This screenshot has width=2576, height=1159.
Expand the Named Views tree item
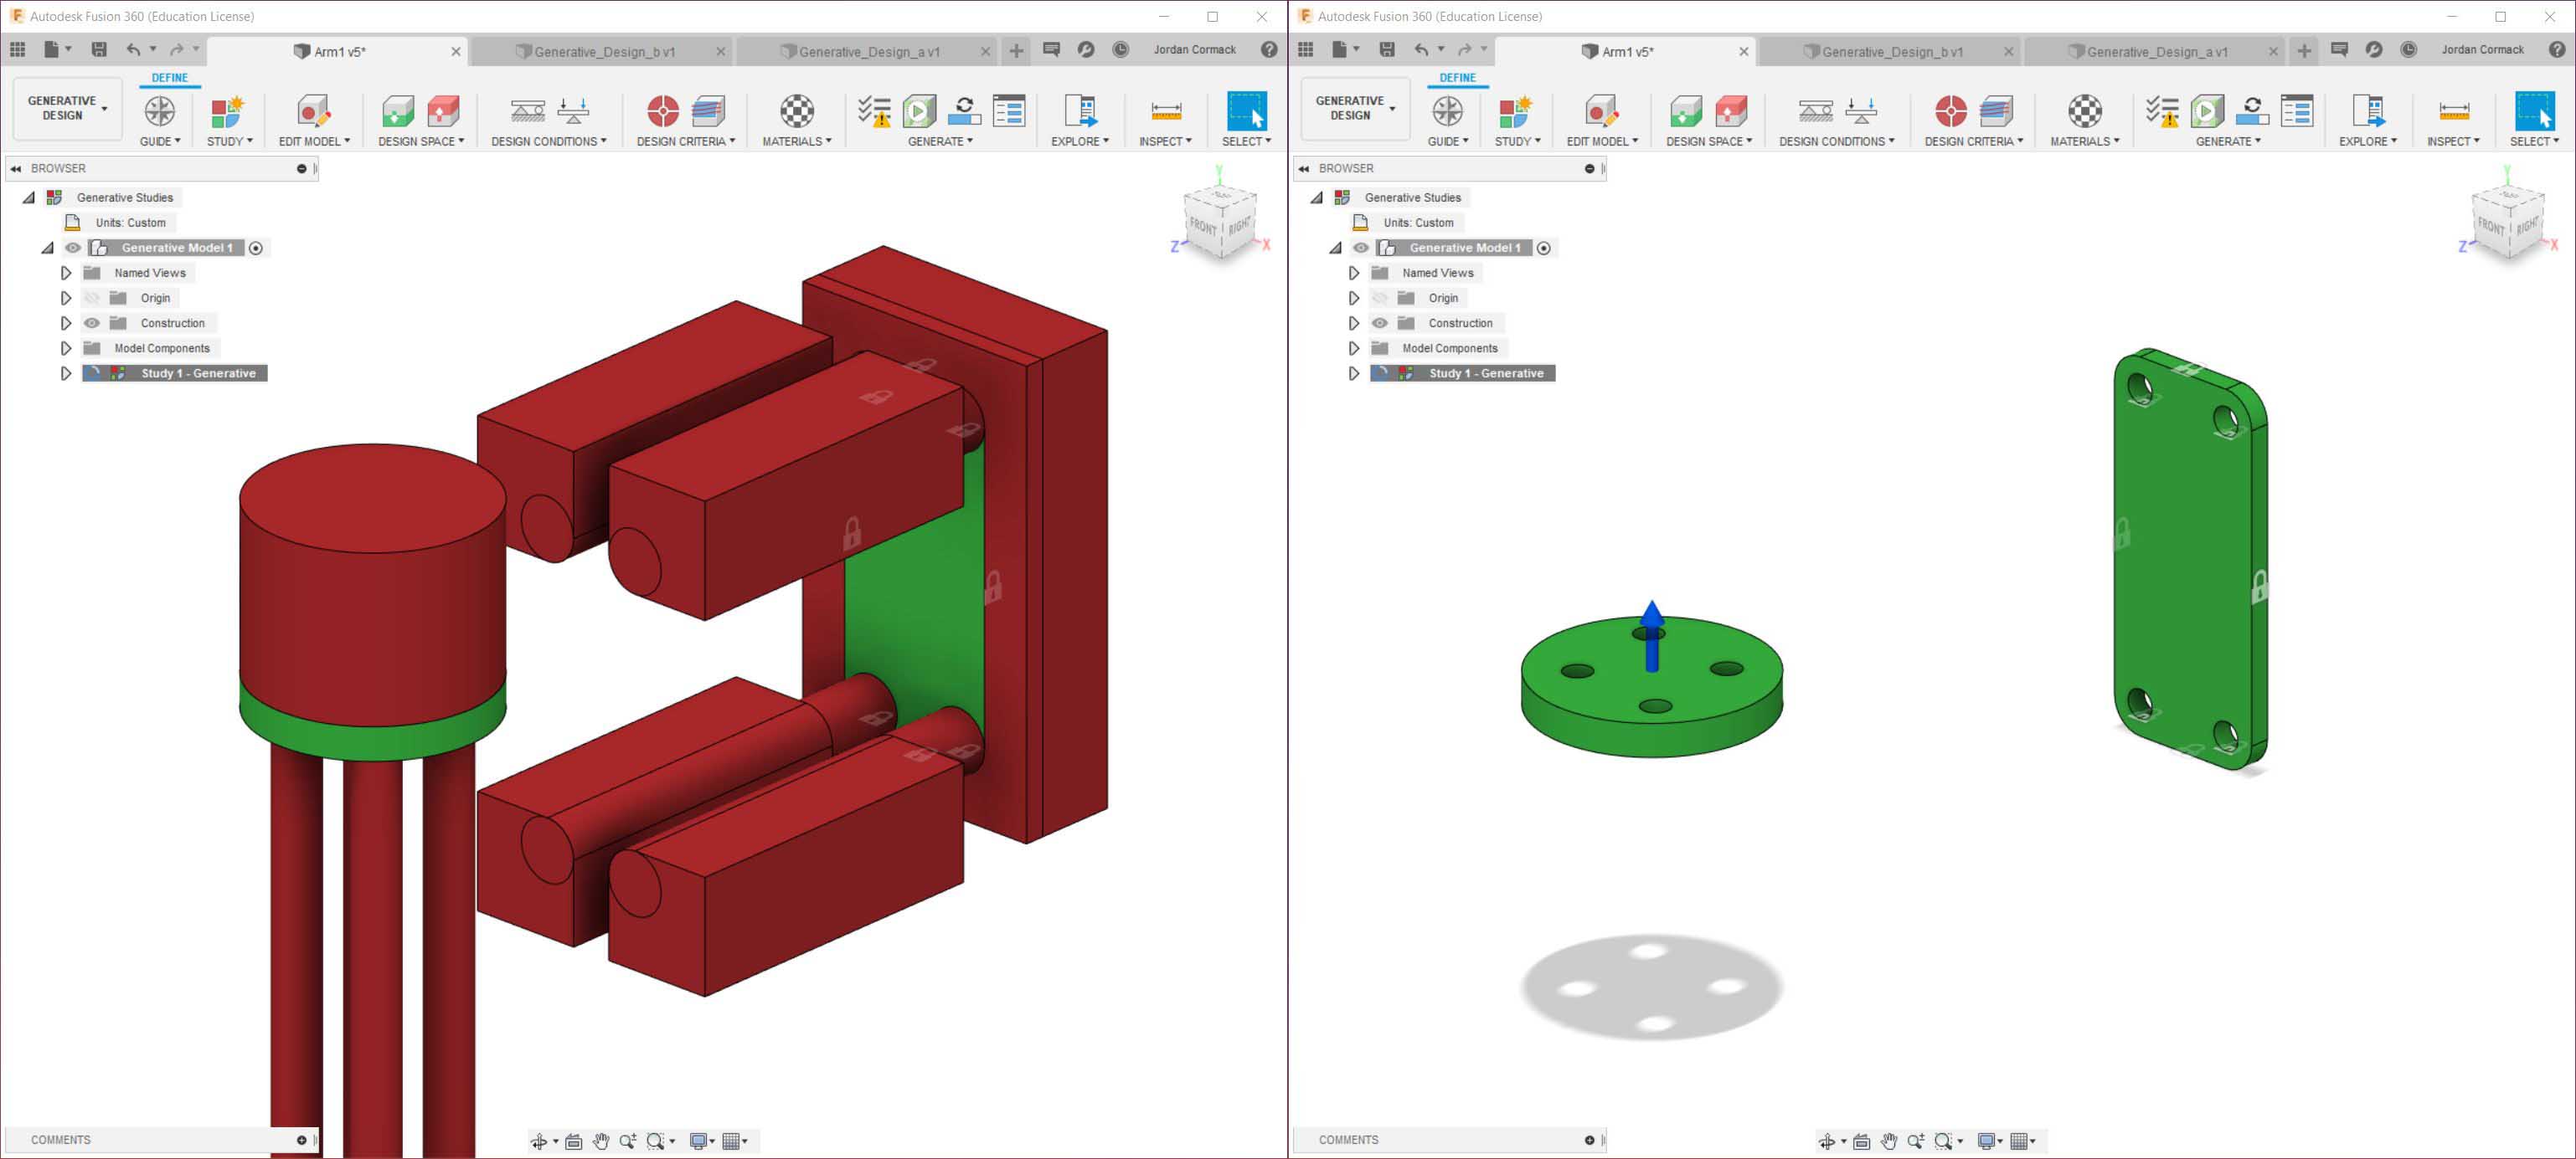pyautogui.click(x=66, y=272)
